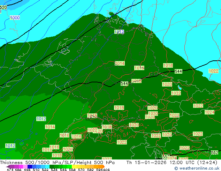221x171 pixels.
Task: Click the magenta swatch above 486 in legend
Action: tap(21, 166)
